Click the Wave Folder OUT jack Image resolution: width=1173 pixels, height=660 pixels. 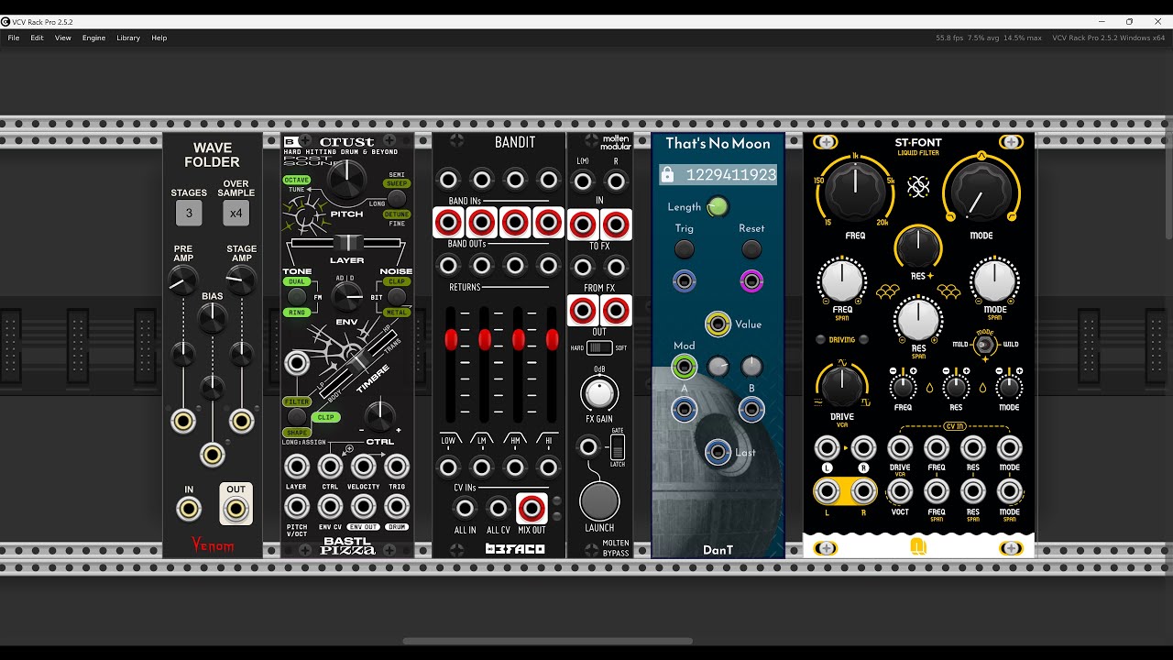[x=236, y=509]
